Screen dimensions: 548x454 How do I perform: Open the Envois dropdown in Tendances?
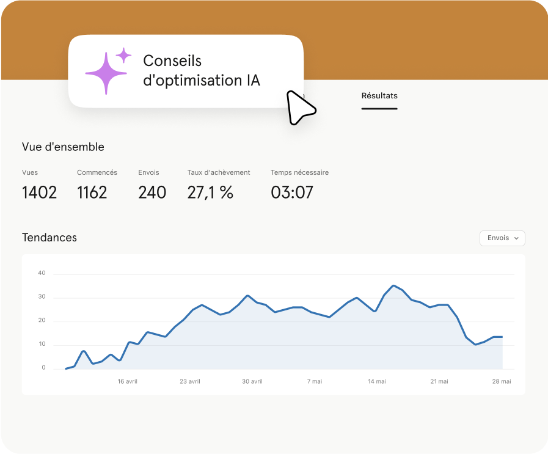click(x=502, y=238)
